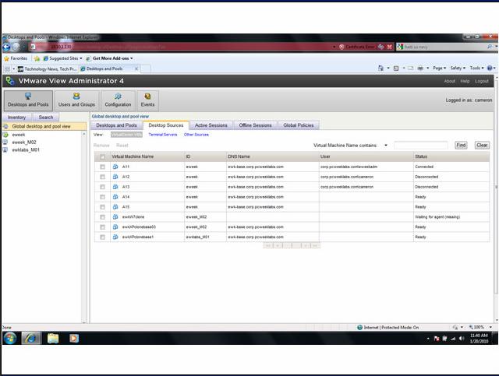Open the Windows Start orb
499x376 pixels.
10,338
